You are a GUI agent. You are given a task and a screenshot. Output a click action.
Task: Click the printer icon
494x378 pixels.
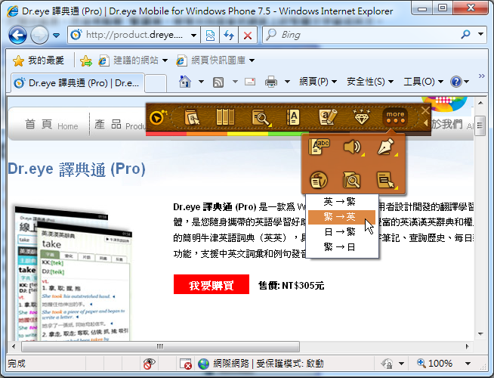[x=271, y=82]
